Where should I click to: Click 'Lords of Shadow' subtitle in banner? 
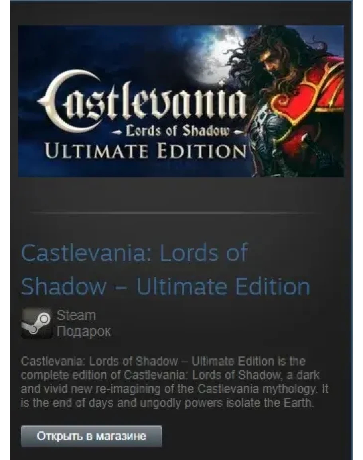click(177, 131)
